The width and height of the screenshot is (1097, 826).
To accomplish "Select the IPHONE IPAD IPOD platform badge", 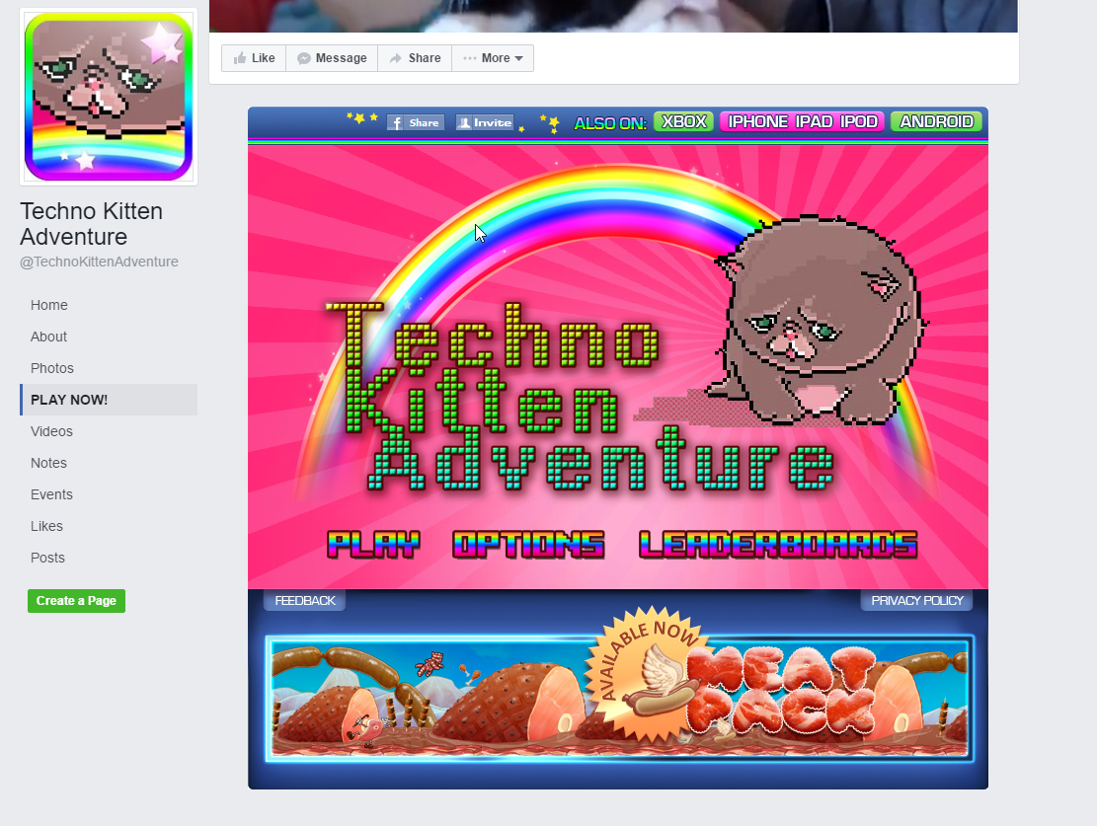I will pyautogui.click(x=803, y=121).
